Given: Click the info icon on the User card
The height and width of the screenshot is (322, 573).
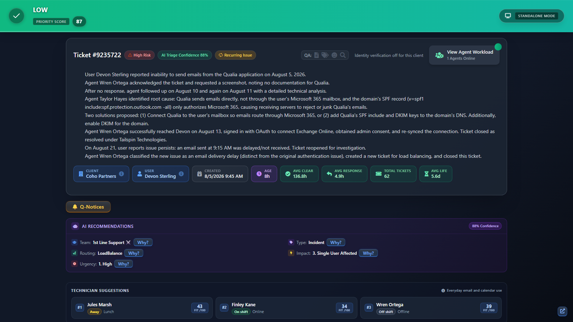Looking at the screenshot, I should tap(181, 174).
